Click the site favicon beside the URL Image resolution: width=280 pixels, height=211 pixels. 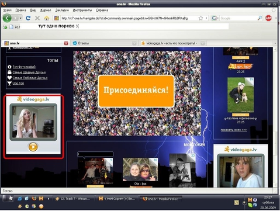(x=57, y=18)
